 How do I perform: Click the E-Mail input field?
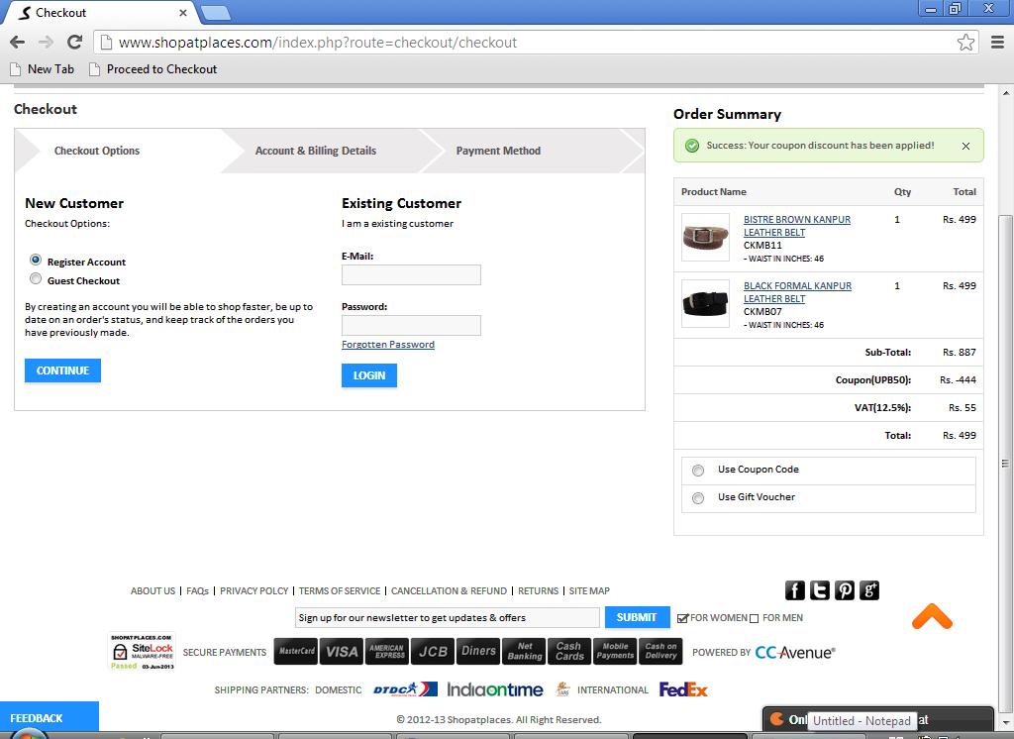[x=411, y=274]
